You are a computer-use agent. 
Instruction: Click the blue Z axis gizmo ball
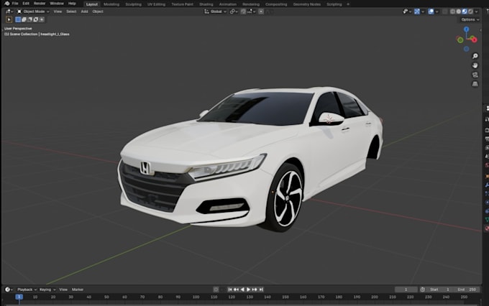466,29
